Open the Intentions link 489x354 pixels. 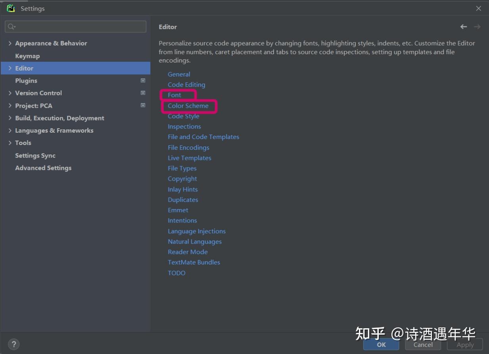(182, 221)
